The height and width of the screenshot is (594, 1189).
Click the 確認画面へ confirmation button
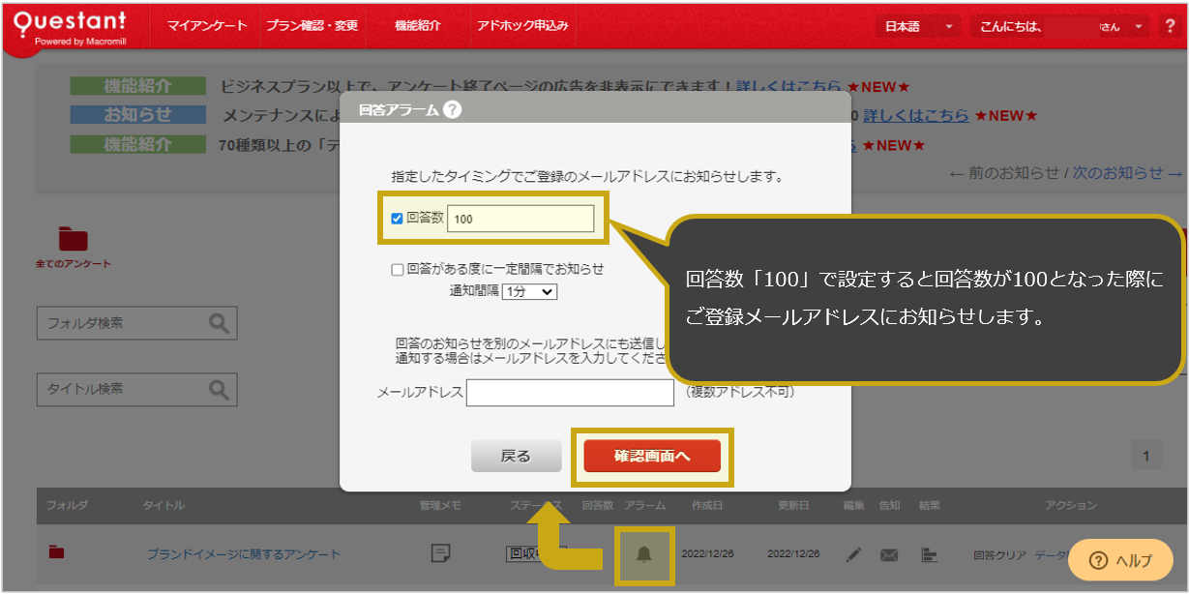pyautogui.click(x=654, y=455)
